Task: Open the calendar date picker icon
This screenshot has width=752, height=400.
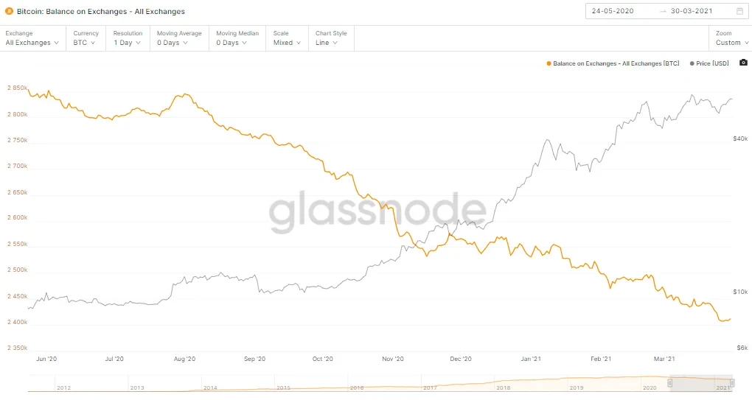Action: pyautogui.click(x=739, y=12)
